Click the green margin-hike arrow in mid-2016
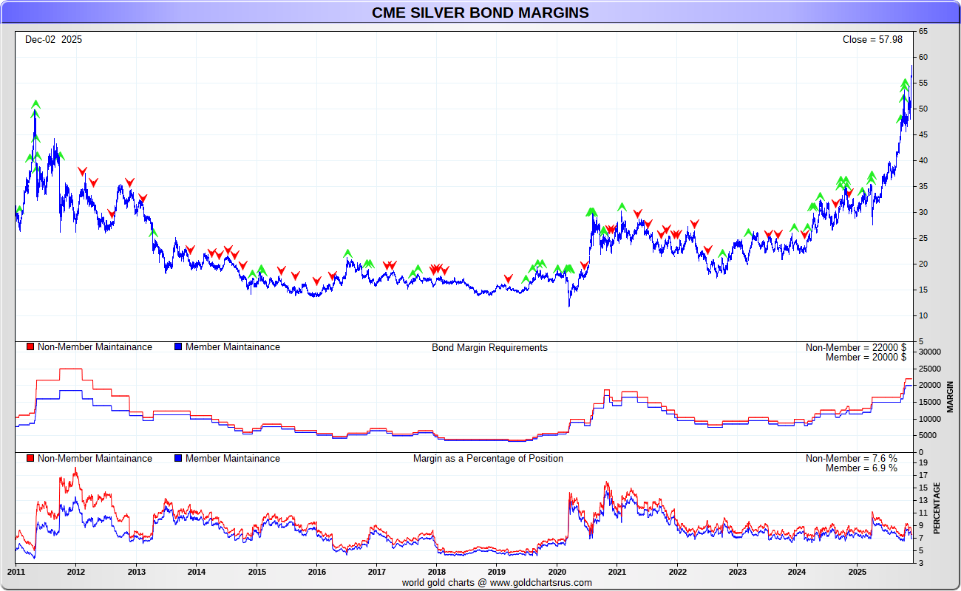 click(x=347, y=253)
